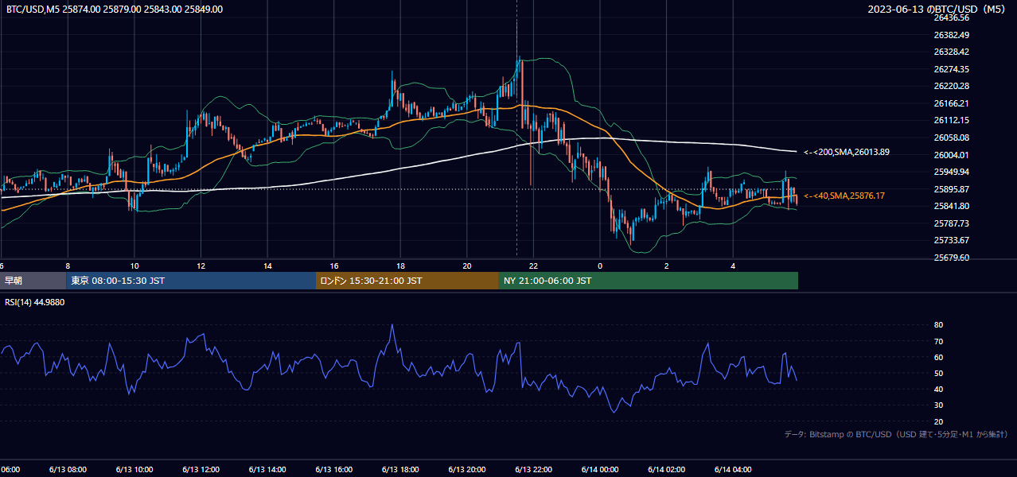This screenshot has height=477, width=1017.
Task: Select the 早朝 session bar
Action: [33, 281]
